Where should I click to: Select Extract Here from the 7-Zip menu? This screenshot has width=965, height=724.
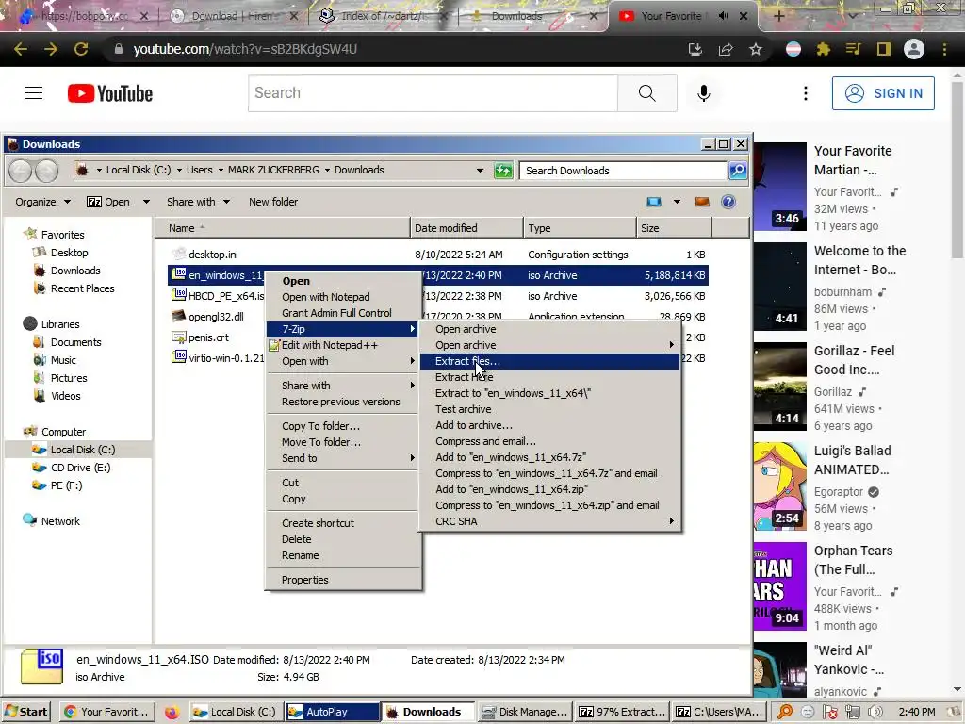(549, 377)
